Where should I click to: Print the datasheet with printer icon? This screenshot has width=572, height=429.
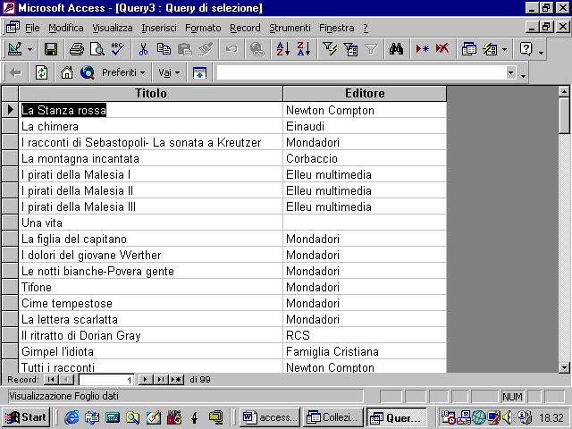[x=77, y=49]
